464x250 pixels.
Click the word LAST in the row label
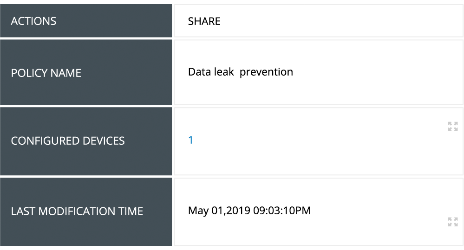coord(23,212)
